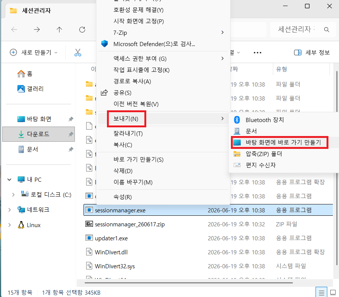Image resolution: width=339 pixels, height=297 pixels.
Task: Send to 문서 in the submenu
Action: 283,131
